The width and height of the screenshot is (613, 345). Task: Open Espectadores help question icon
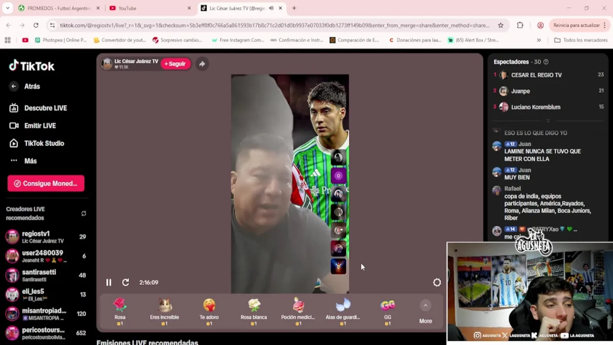tap(546, 62)
